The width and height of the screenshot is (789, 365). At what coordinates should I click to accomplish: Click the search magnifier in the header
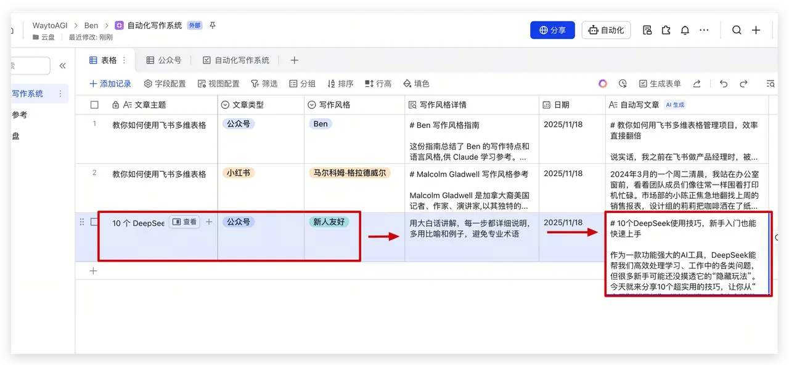coord(737,30)
